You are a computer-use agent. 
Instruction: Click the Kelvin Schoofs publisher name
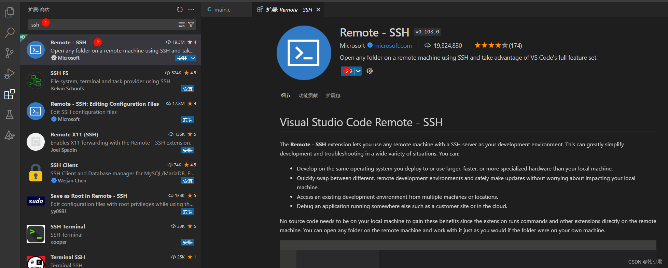coord(67,89)
